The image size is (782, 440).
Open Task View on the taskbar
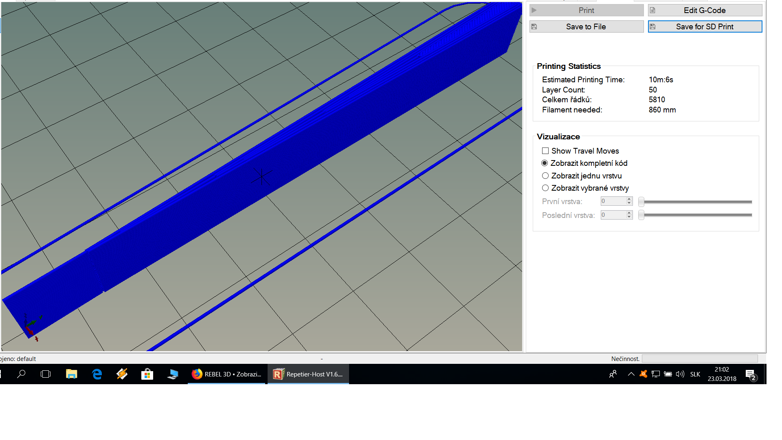[x=46, y=374]
